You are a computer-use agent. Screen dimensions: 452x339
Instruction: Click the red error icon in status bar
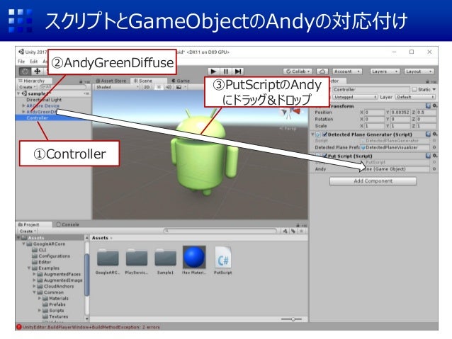coord(19,327)
